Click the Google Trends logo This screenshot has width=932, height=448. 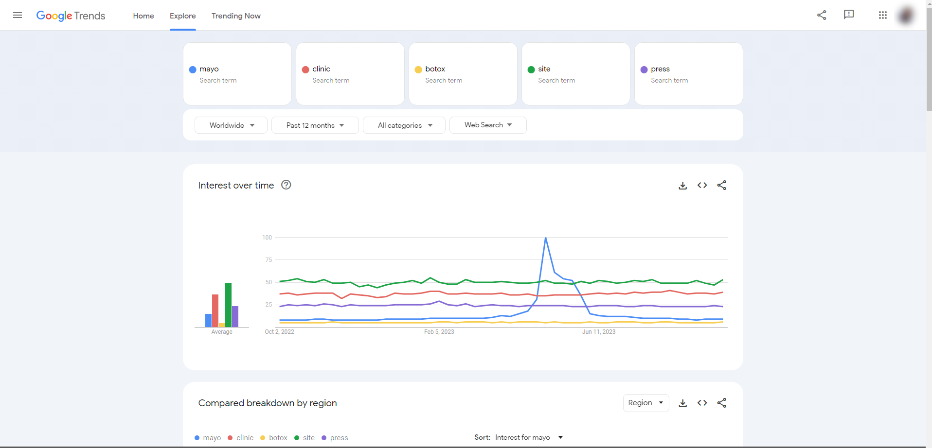click(71, 16)
